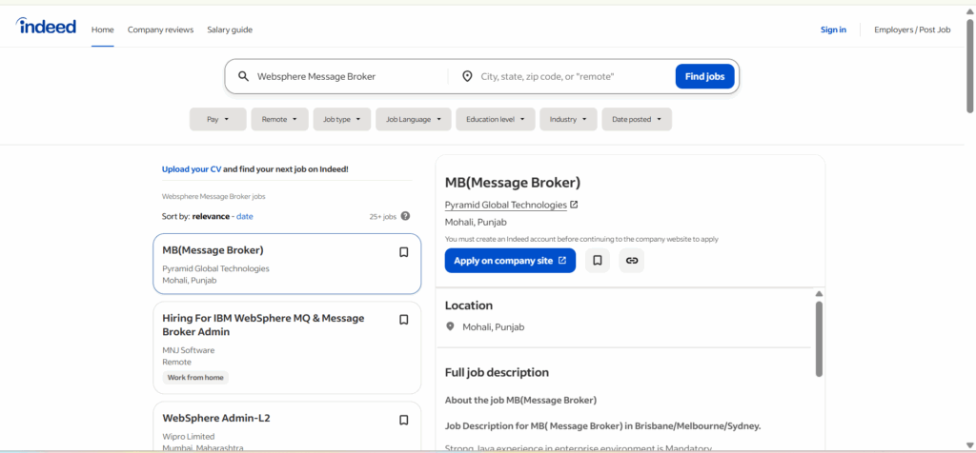Screen dimensions: 976x453
Task: Click the Apply on company site button
Action: click(x=510, y=261)
